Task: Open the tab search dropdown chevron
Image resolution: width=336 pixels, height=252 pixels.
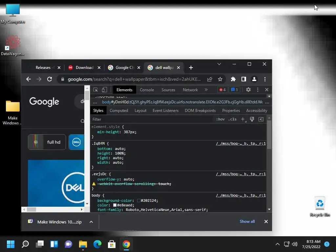Action: coord(219,64)
